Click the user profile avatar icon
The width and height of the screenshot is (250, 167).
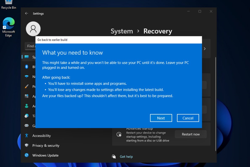[x=32, y=28]
